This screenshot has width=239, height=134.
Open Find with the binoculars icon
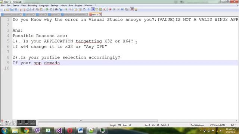56,9
